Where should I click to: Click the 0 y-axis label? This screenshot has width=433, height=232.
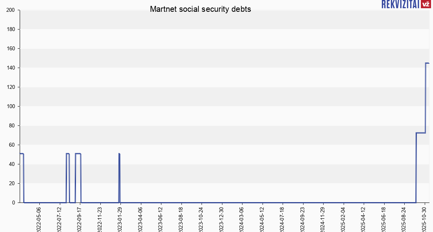point(14,203)
